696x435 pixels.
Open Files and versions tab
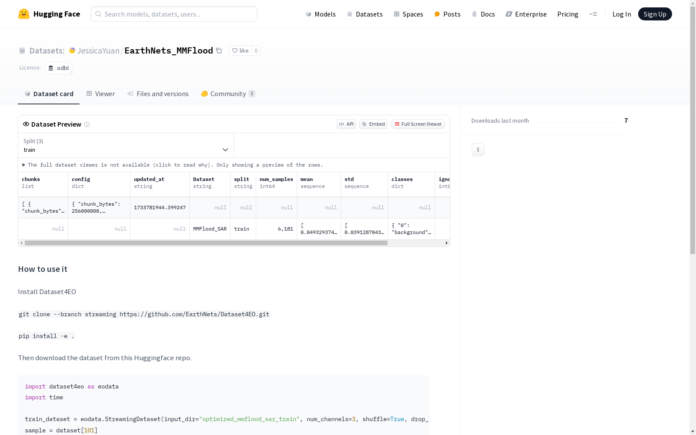click(158, 94)
